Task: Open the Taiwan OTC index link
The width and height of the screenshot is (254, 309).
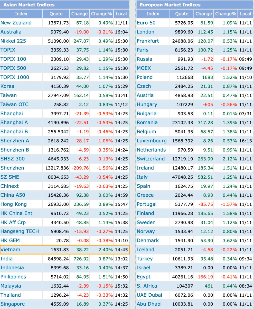Action: coord(14,105)
